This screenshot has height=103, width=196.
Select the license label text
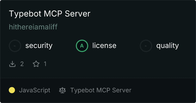(x=104, y=45)
